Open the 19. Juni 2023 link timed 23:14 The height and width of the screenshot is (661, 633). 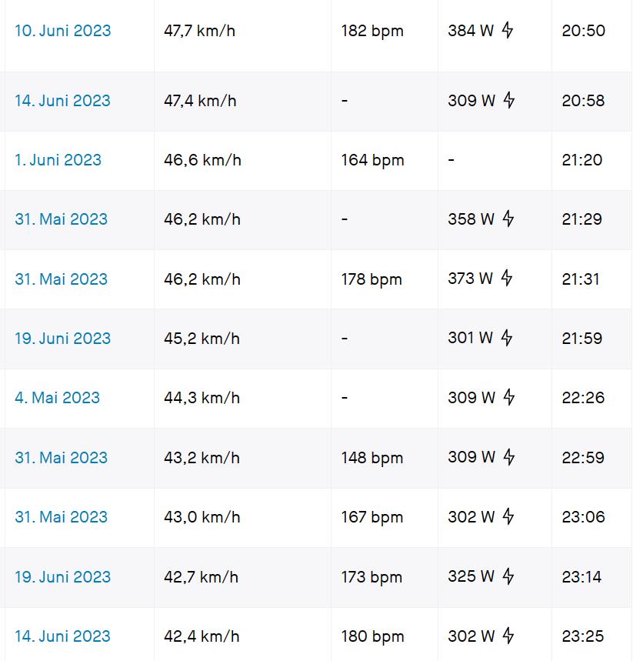(62, 576)
